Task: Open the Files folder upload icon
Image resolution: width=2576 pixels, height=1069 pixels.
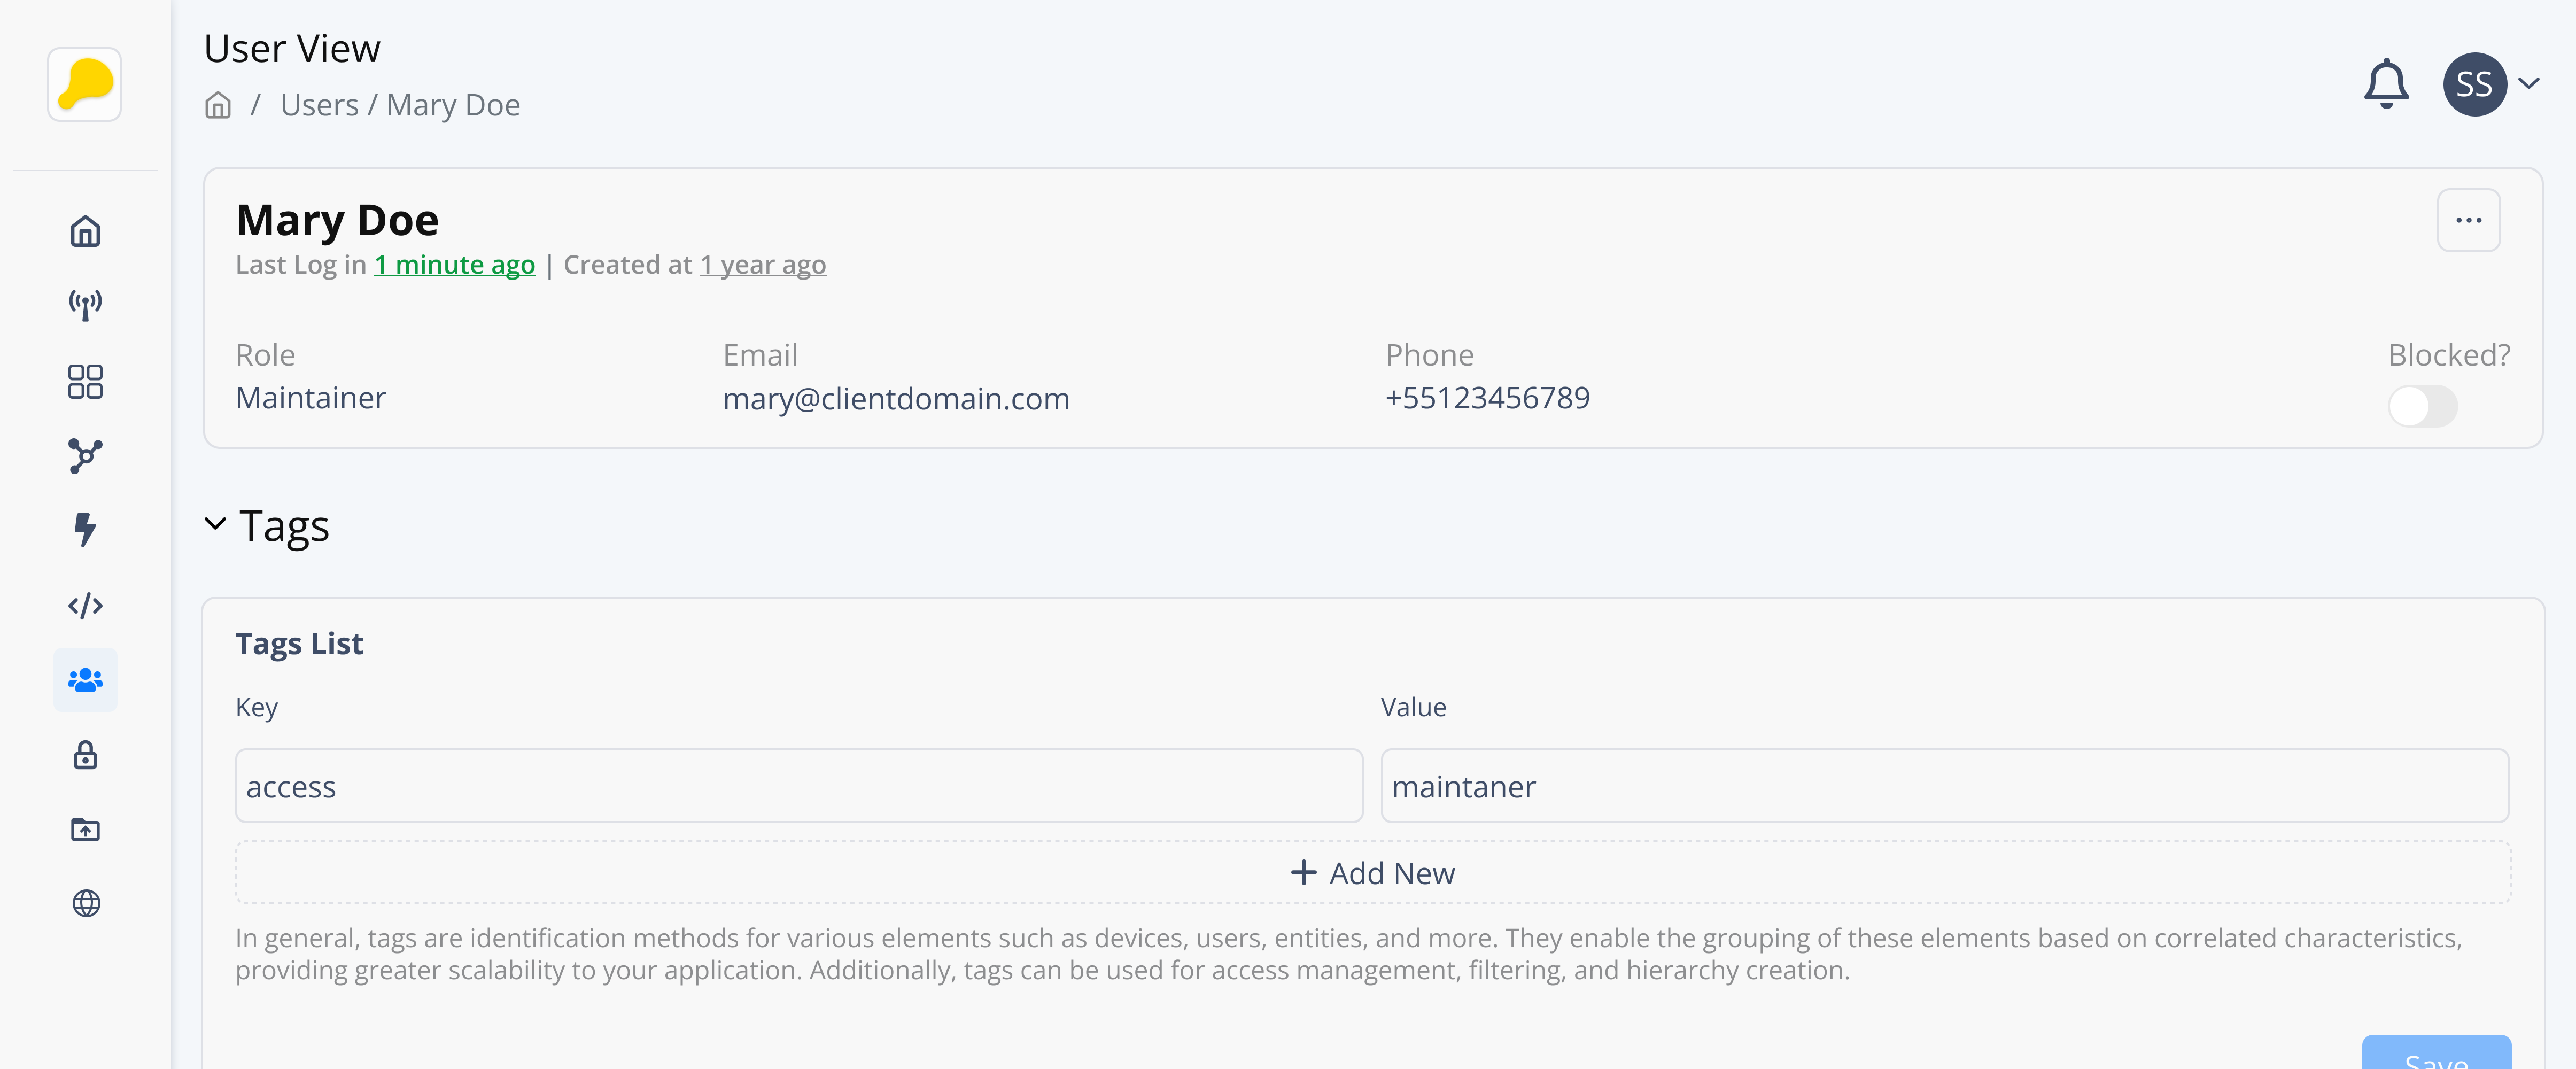Action: (x=85, y=829)
